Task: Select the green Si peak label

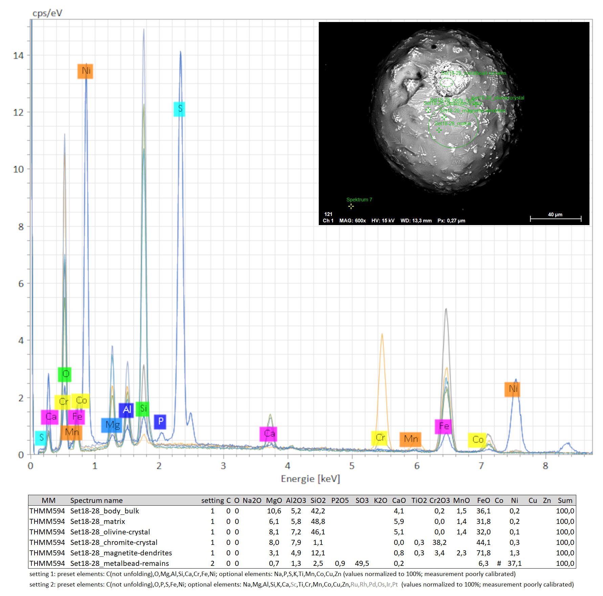Action: click(142, 409)
